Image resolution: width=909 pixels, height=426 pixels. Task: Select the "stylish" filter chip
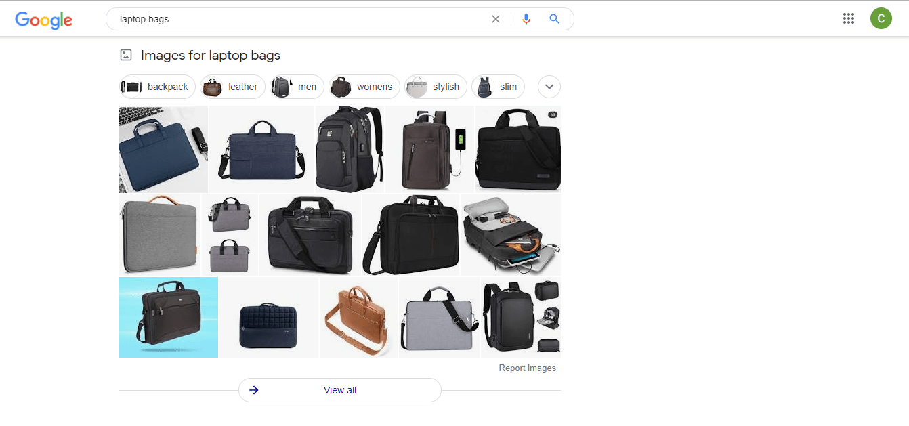436,87
